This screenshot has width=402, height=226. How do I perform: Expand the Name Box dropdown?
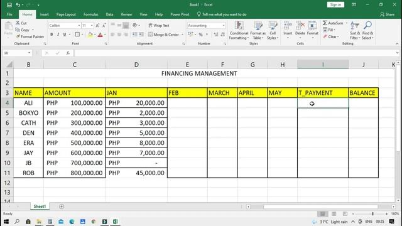(x=30, y=53)
